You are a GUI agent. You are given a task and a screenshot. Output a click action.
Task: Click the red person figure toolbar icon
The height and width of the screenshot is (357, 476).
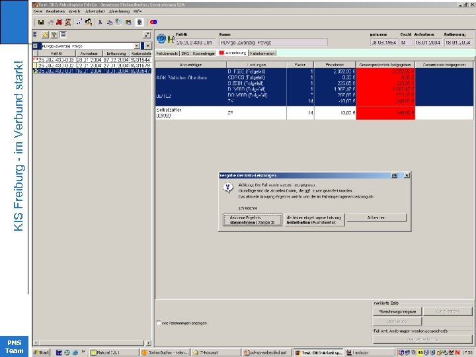pyautogui.click(x=67, y=22)
